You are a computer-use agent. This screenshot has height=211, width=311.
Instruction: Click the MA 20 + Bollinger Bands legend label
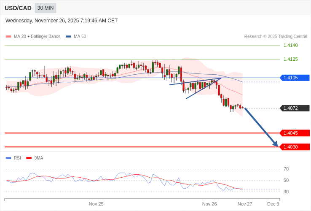37,37
